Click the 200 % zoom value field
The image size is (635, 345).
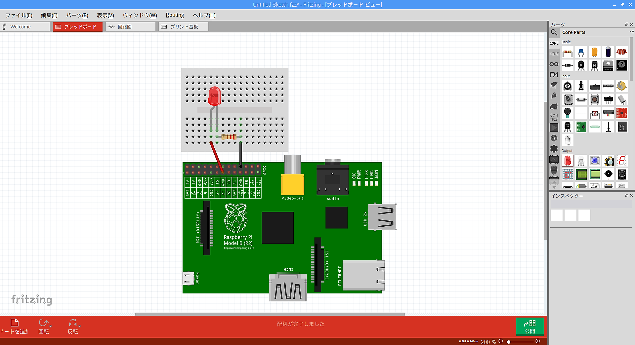pos(488,342)
